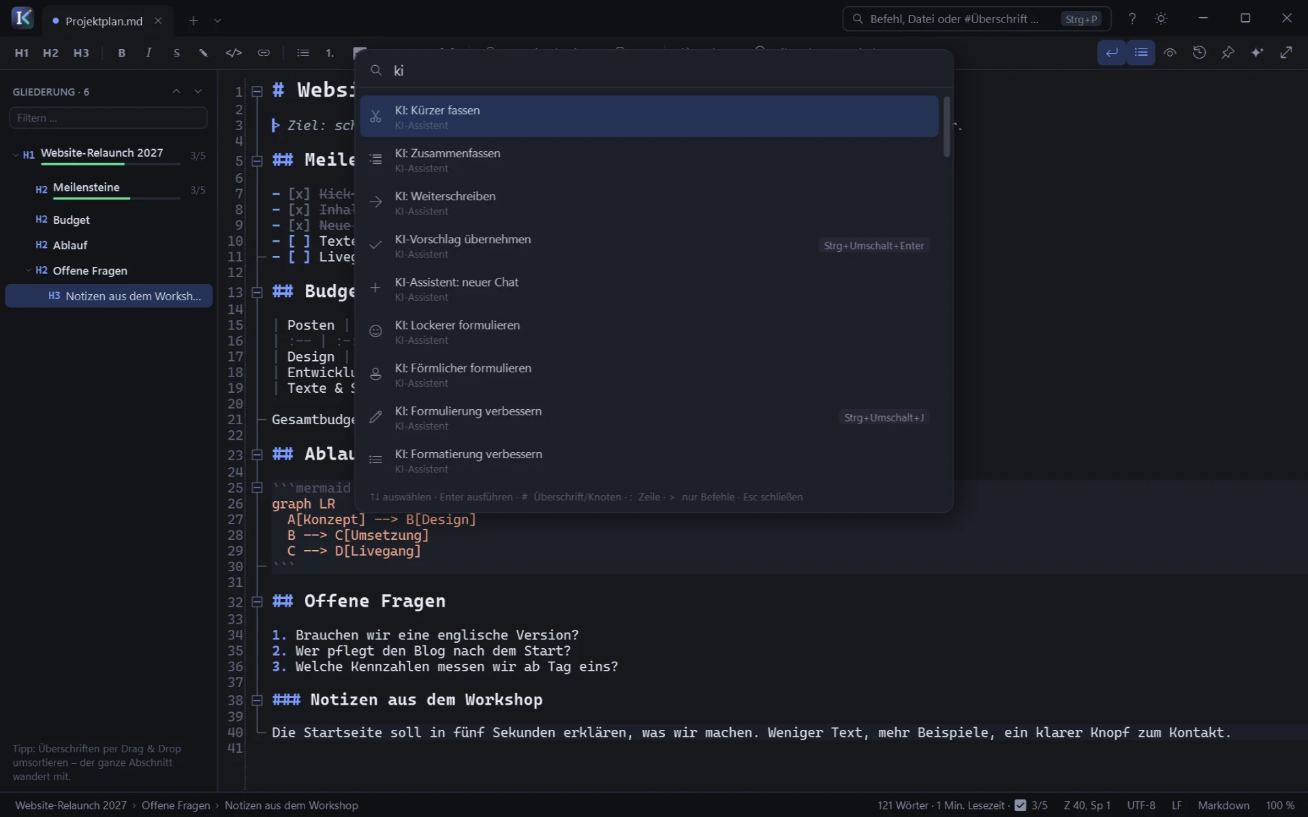This screenshot has height=817, width=1308.
Task: Insert inline code
Action: (234, 53)
